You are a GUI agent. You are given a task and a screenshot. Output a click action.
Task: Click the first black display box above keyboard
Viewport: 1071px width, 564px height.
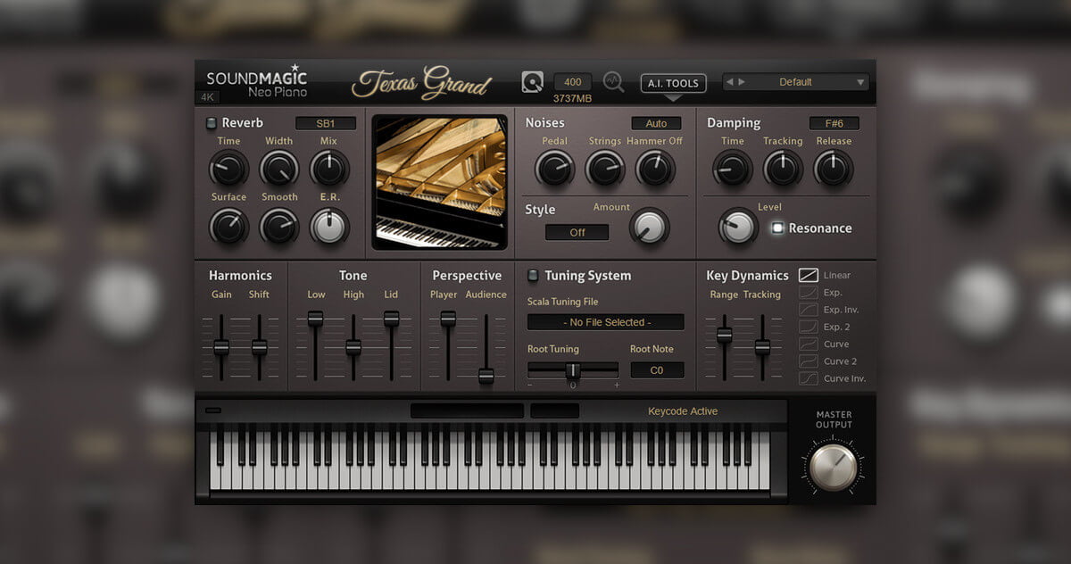[x=467, y=411]
